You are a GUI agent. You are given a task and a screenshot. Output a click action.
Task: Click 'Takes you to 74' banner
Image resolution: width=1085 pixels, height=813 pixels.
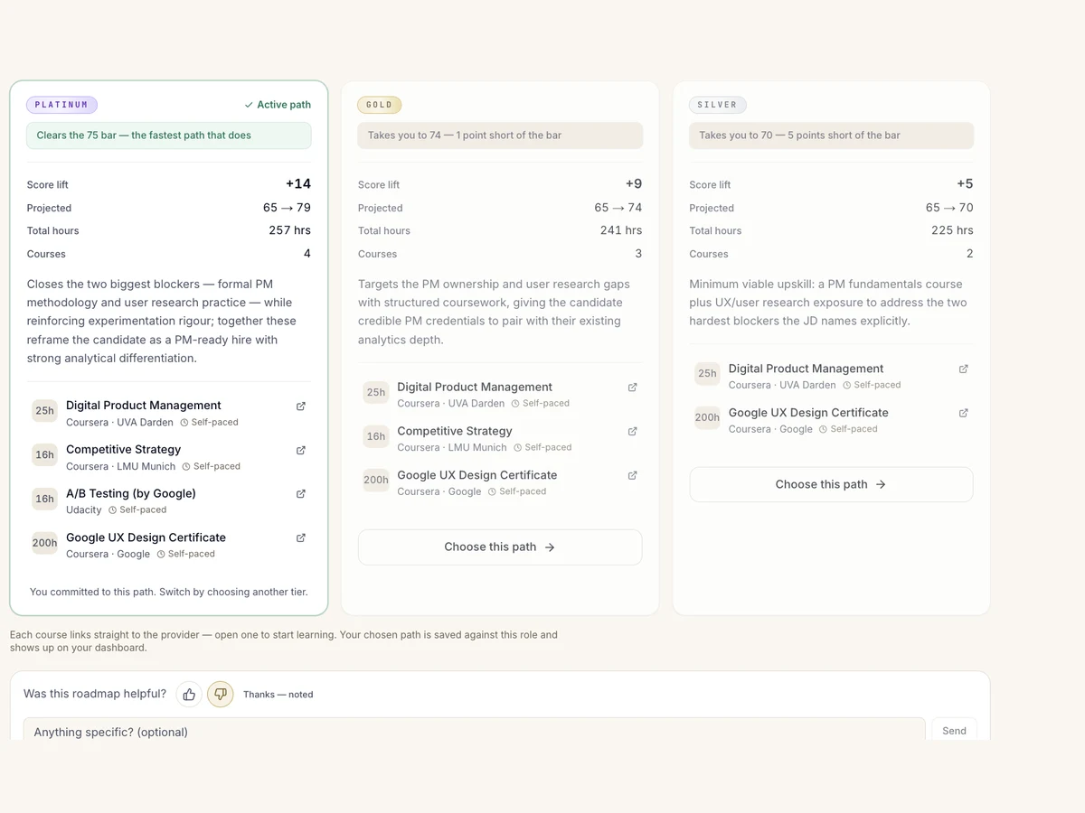click(500, 135)
